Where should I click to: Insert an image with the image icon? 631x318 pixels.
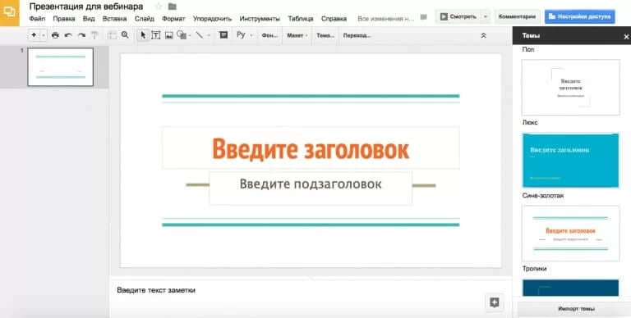[169, 35]
